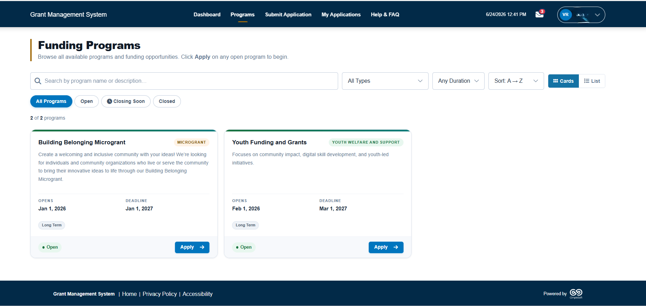
Task: Click the Grant Management System header title
Action: 69,15
